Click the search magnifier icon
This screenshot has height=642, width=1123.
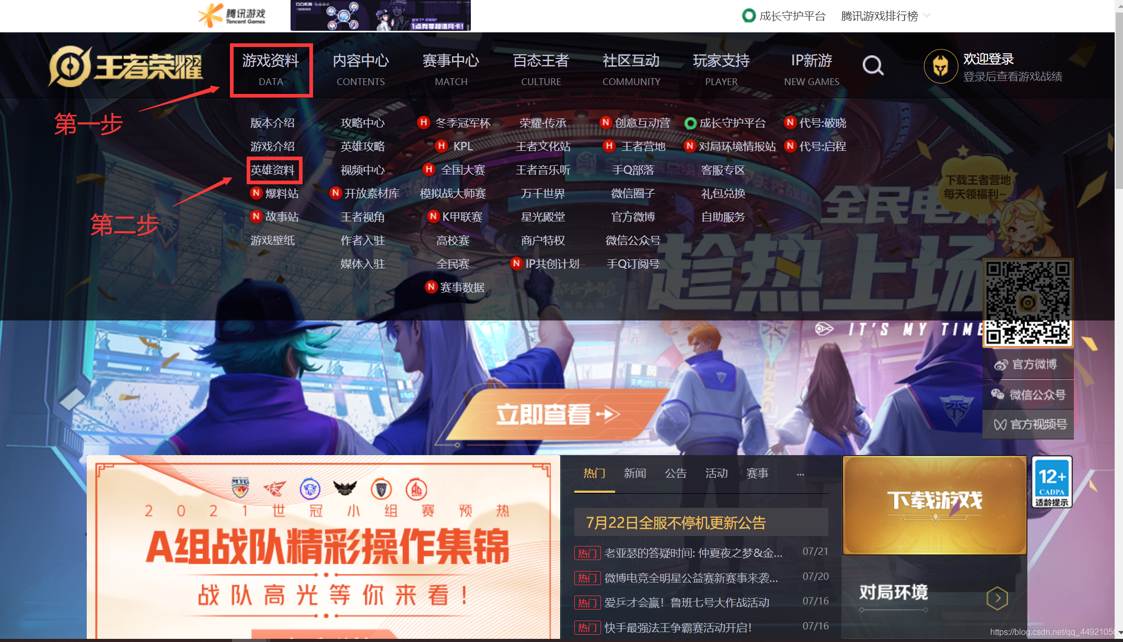coord(873,66)
